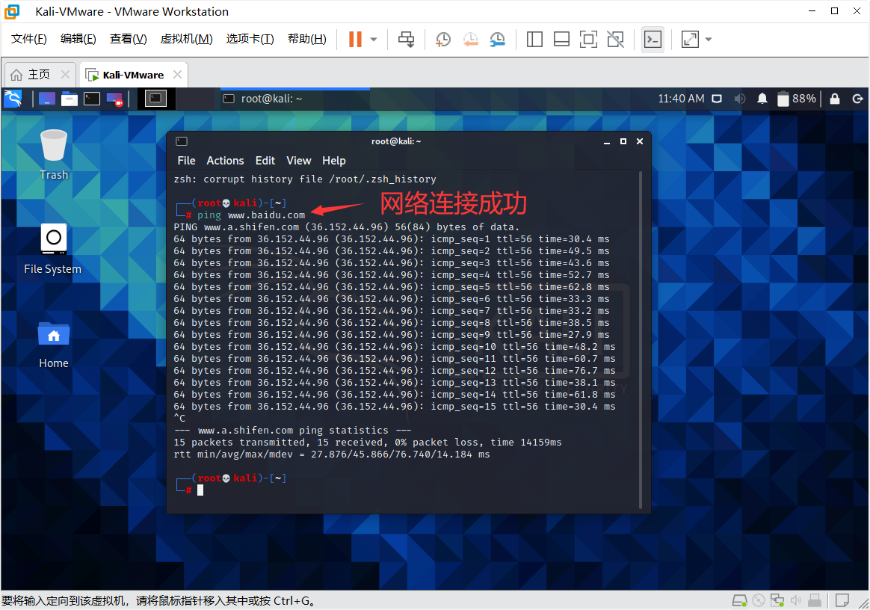Click the '15 packets transmitted' line
The image size is (870, 610).
(x=367, y=443)
